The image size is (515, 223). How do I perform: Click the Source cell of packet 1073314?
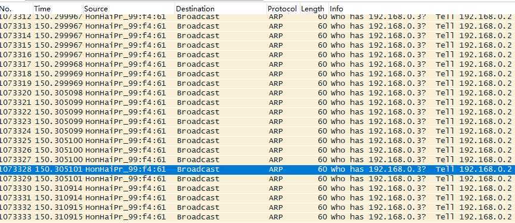(x=125, y=35)
